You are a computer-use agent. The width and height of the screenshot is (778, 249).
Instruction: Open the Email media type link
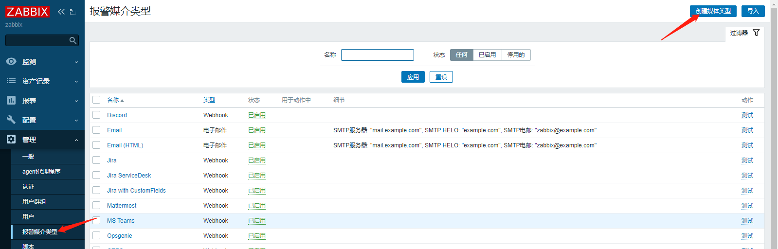coord(114,130)
